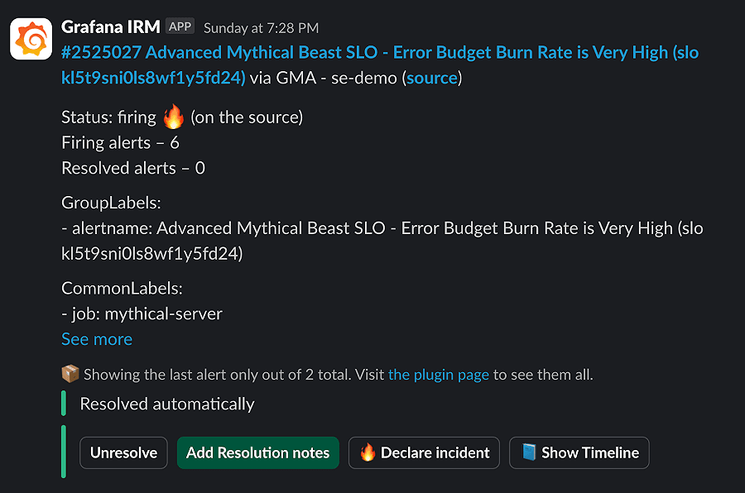The height and width of the screenshot is (493, 745).
Task: Open Show Timeline button label
Action: 589,452
